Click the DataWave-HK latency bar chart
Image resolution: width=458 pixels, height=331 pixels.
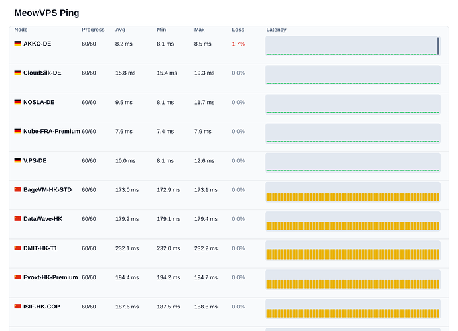(352, 221)
